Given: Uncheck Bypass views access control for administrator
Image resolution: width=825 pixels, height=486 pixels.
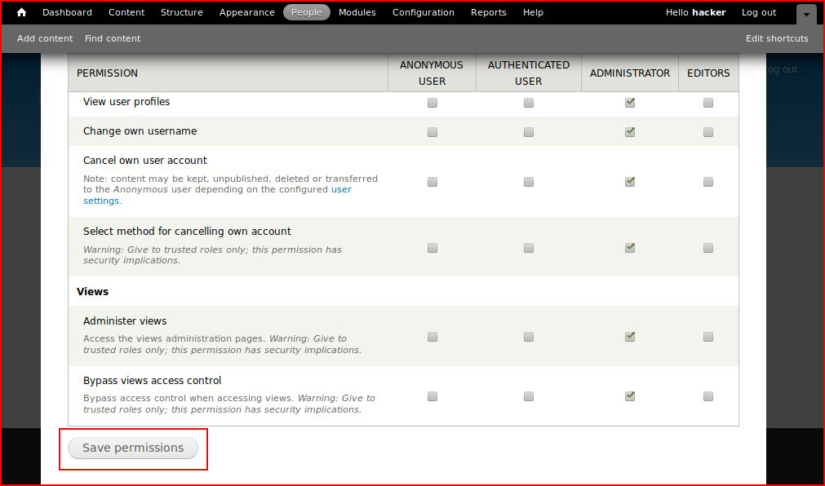Looking at the screenshot, I should pos(630,396).
